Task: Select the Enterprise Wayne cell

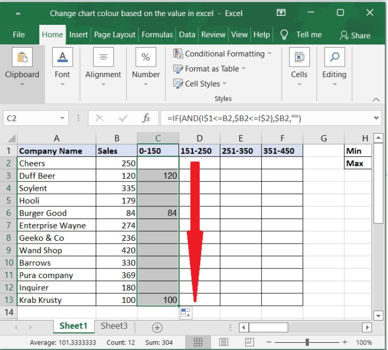Action: (57, 225)
